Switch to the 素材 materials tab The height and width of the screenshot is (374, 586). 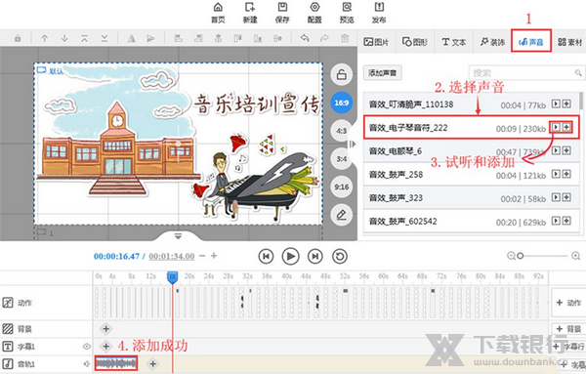tap(569, 42)
